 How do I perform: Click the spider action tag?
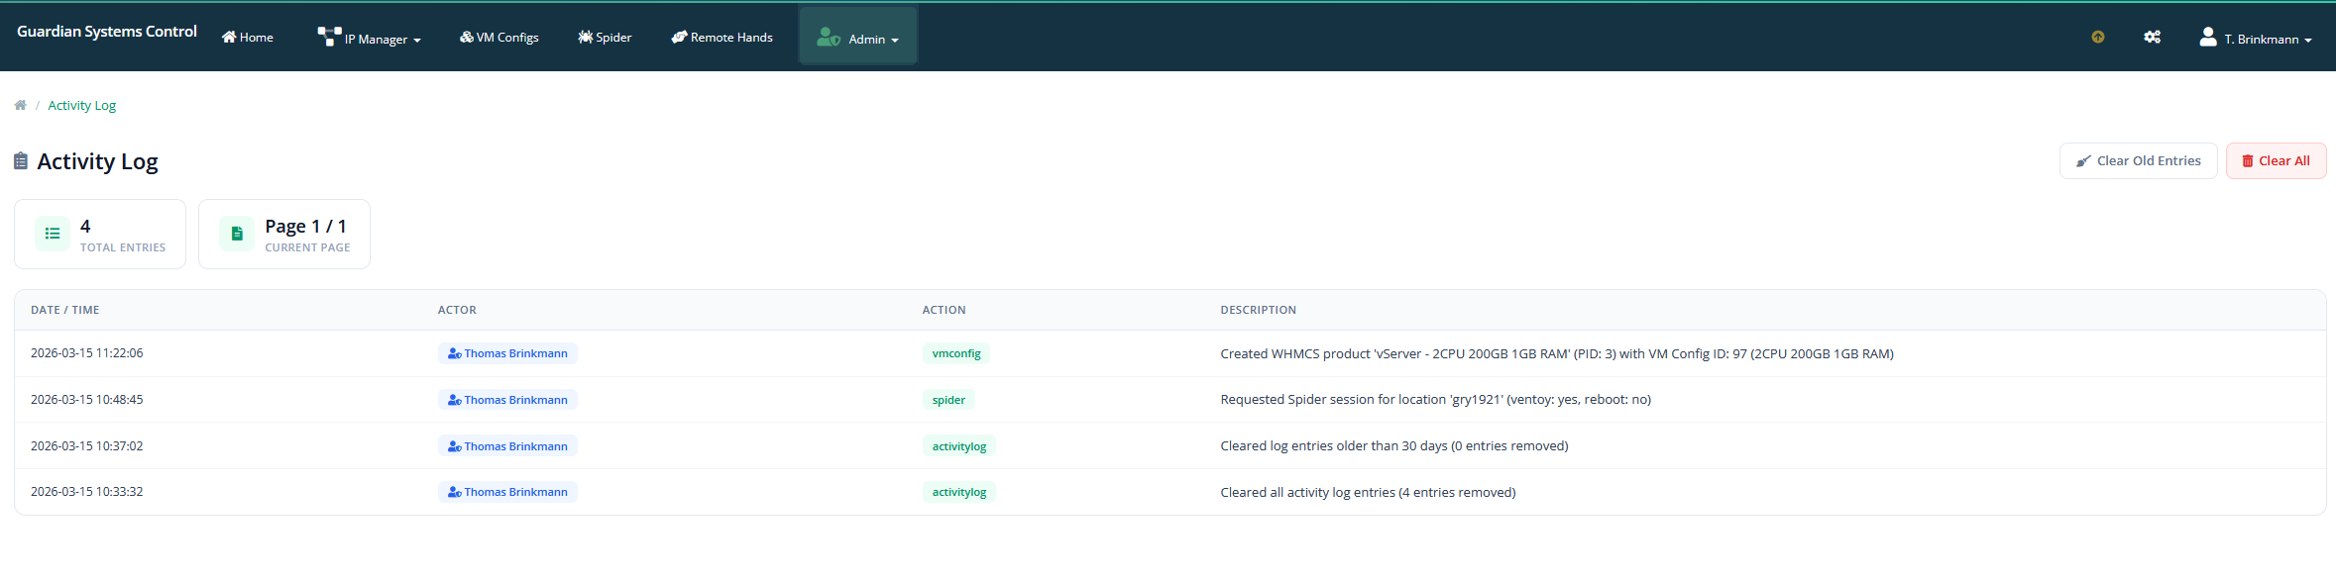click(948, 400)
